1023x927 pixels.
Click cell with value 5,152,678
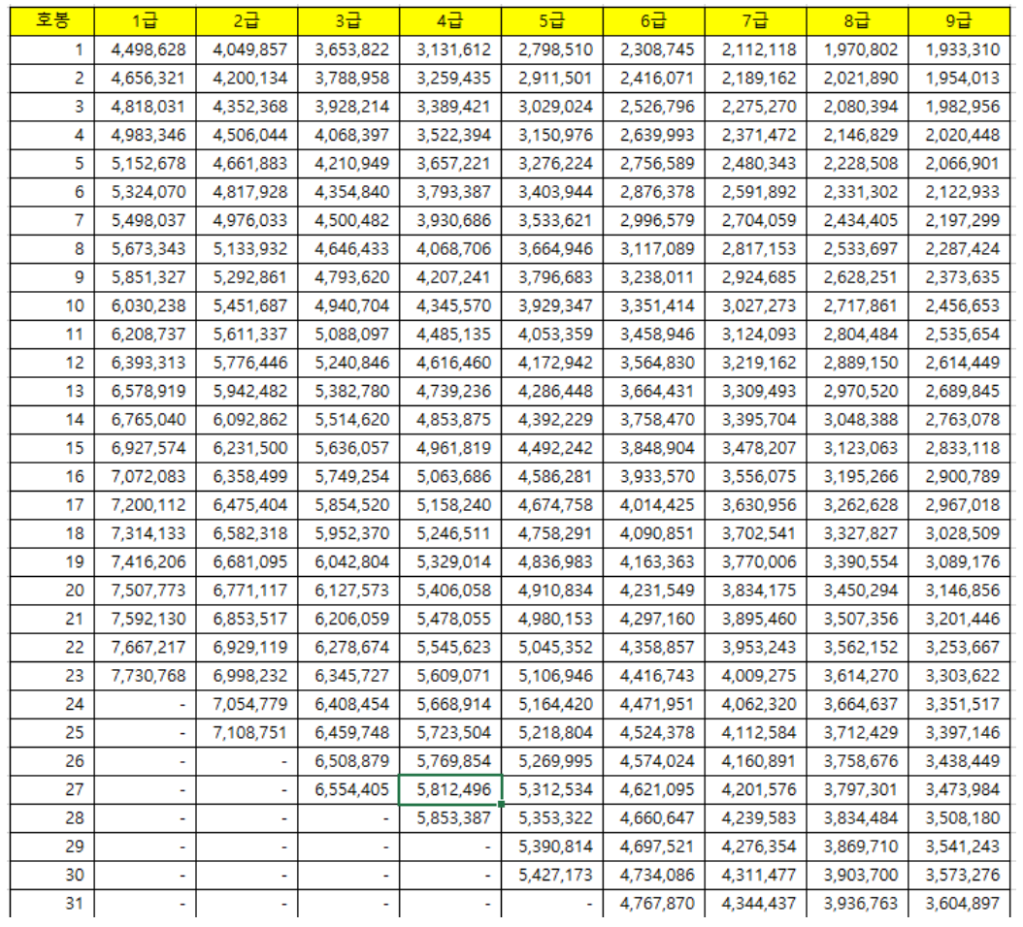[145, 164]
